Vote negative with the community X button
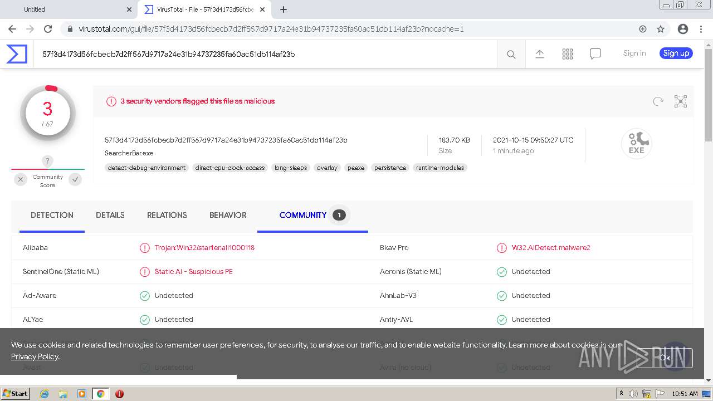 [x=21, y=179]
